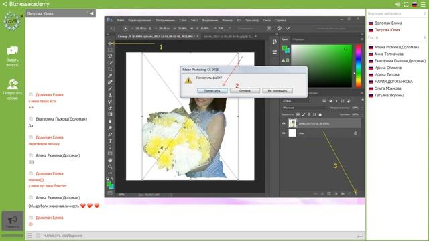This screenshot has height=241, width=429.
Task: Click the volume speaker icon in top bar
Action: [397, 4]
